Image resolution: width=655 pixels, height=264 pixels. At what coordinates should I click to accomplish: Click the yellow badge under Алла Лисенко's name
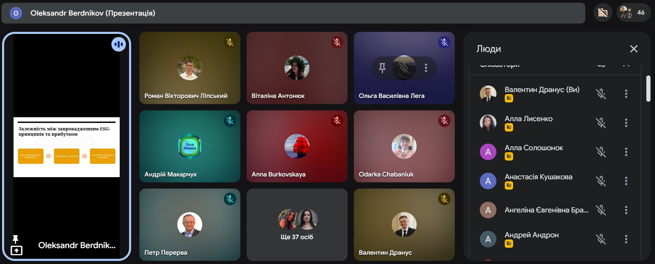pyautogui.click(x=509, y=127)
